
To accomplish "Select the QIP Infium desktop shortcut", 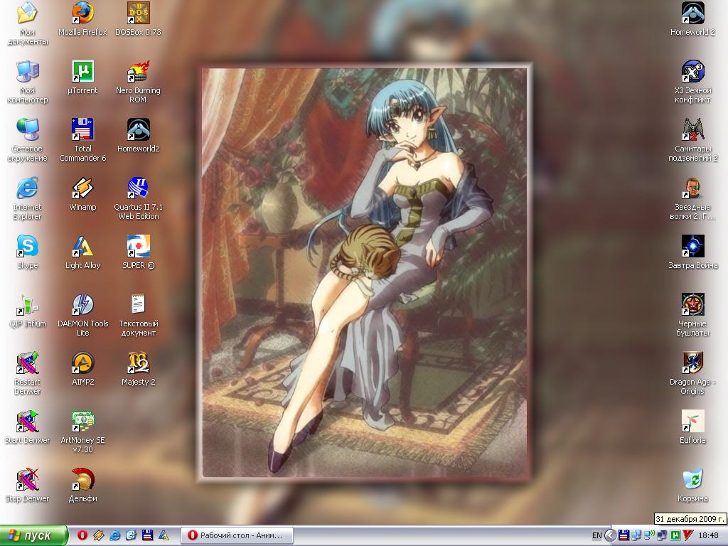I will 28,311.
